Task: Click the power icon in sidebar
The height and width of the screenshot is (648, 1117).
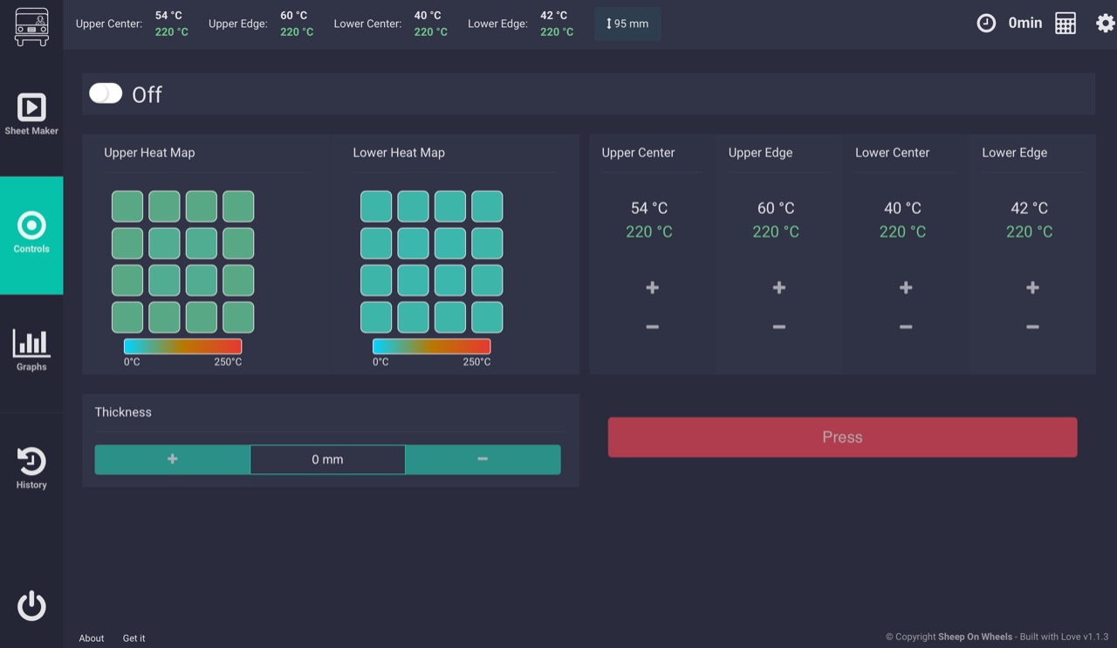Action: click(x=31, y=606)
